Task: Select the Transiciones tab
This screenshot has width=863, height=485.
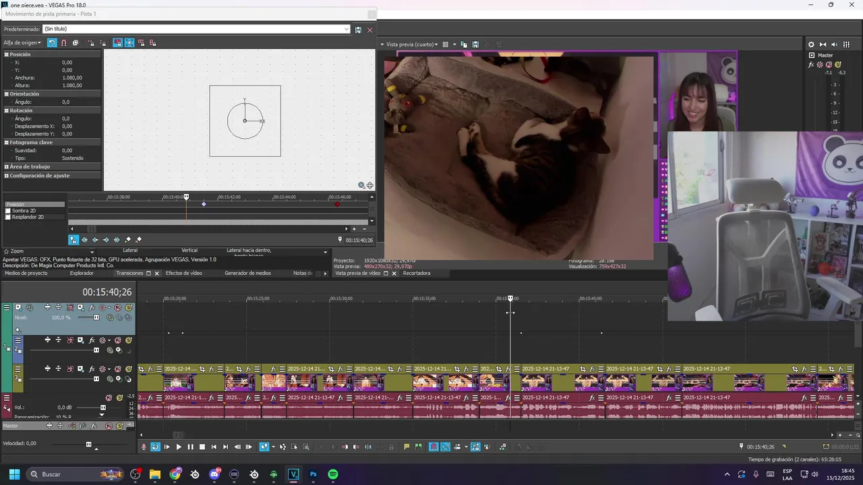Action: tap(129, 273)
